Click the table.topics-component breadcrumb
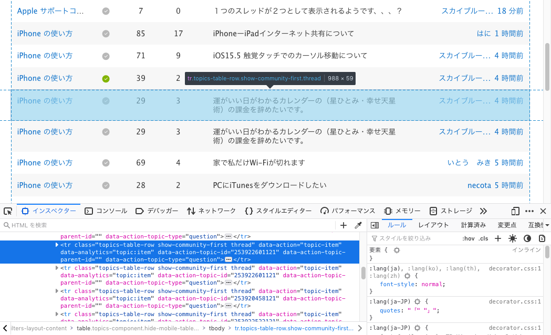The width and height of the screenshot is (551, 335). click(138, 328)
